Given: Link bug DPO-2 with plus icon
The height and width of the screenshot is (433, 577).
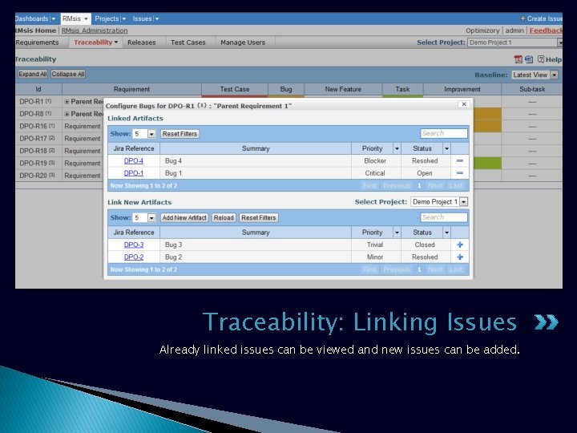Looking at the screenshot, I should [x=460, y=257].
